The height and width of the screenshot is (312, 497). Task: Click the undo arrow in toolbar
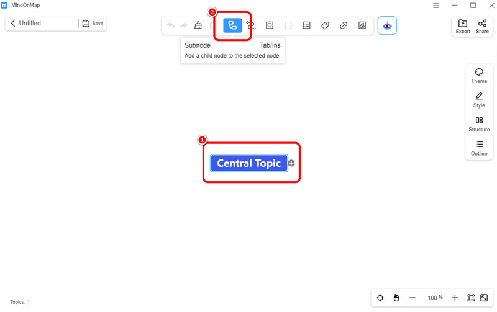[x=170, y=25]
